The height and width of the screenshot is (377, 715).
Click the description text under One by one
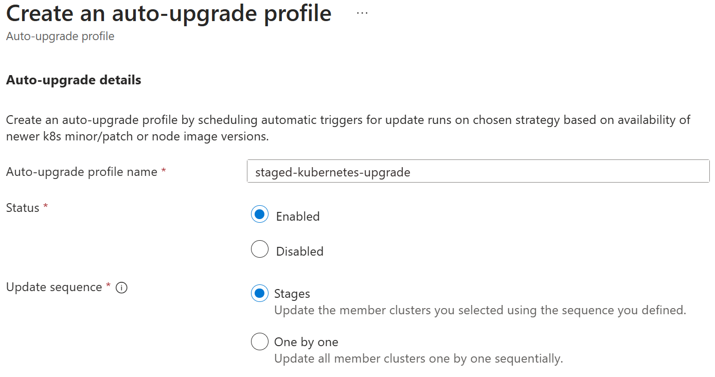418,358
